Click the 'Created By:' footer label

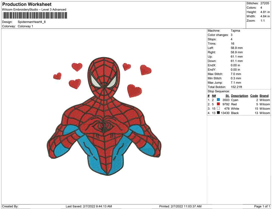click(x=10, y=206)
